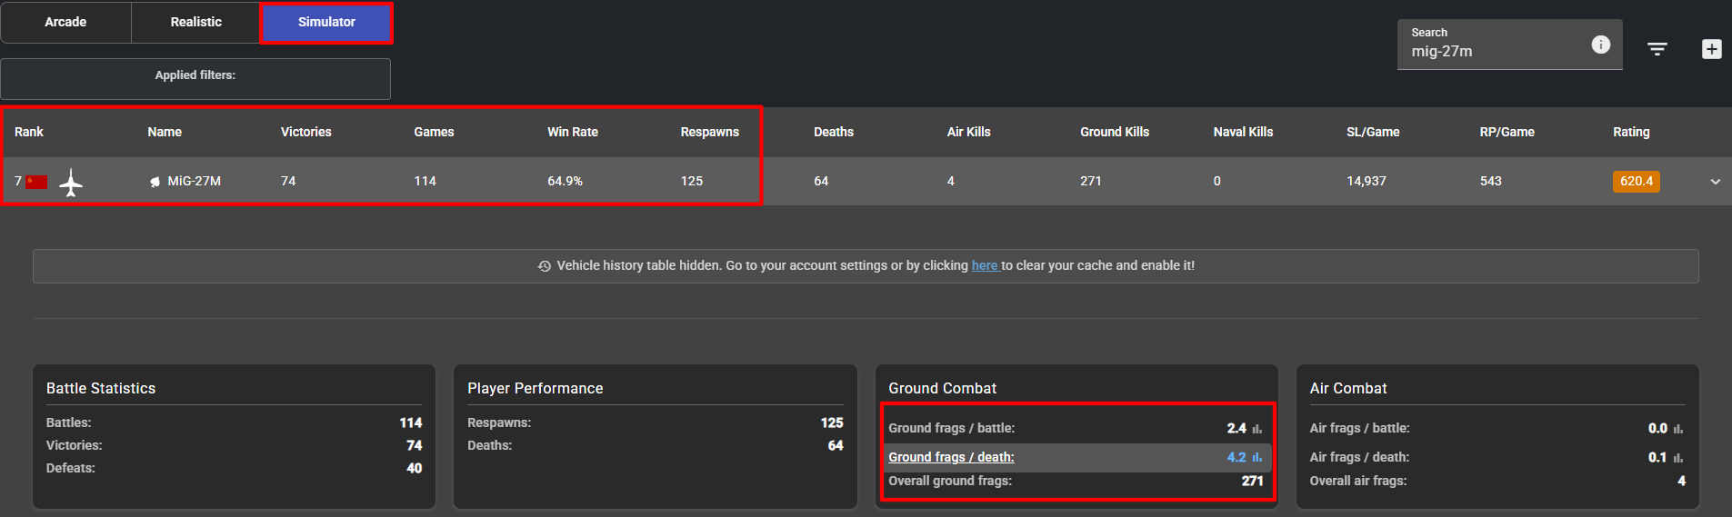This screenshot has width=1732, height=517.
Task: Click the history icon in hidden-table notice
Action: 544,266
